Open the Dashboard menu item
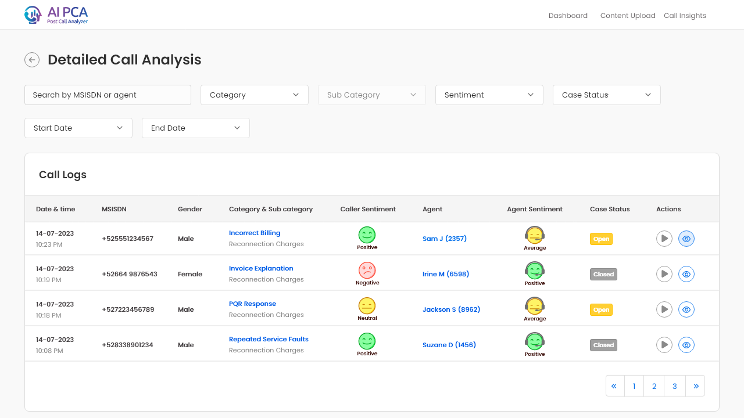744x418 pixels. tap(568, 16)
